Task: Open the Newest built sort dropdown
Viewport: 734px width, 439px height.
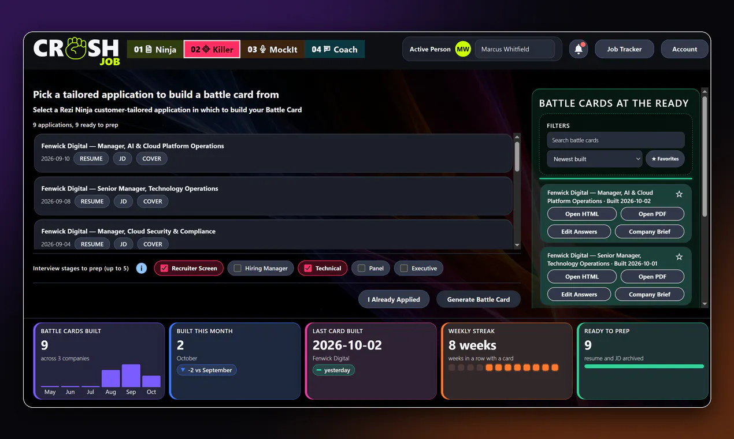Action: [x=595, y=159]
